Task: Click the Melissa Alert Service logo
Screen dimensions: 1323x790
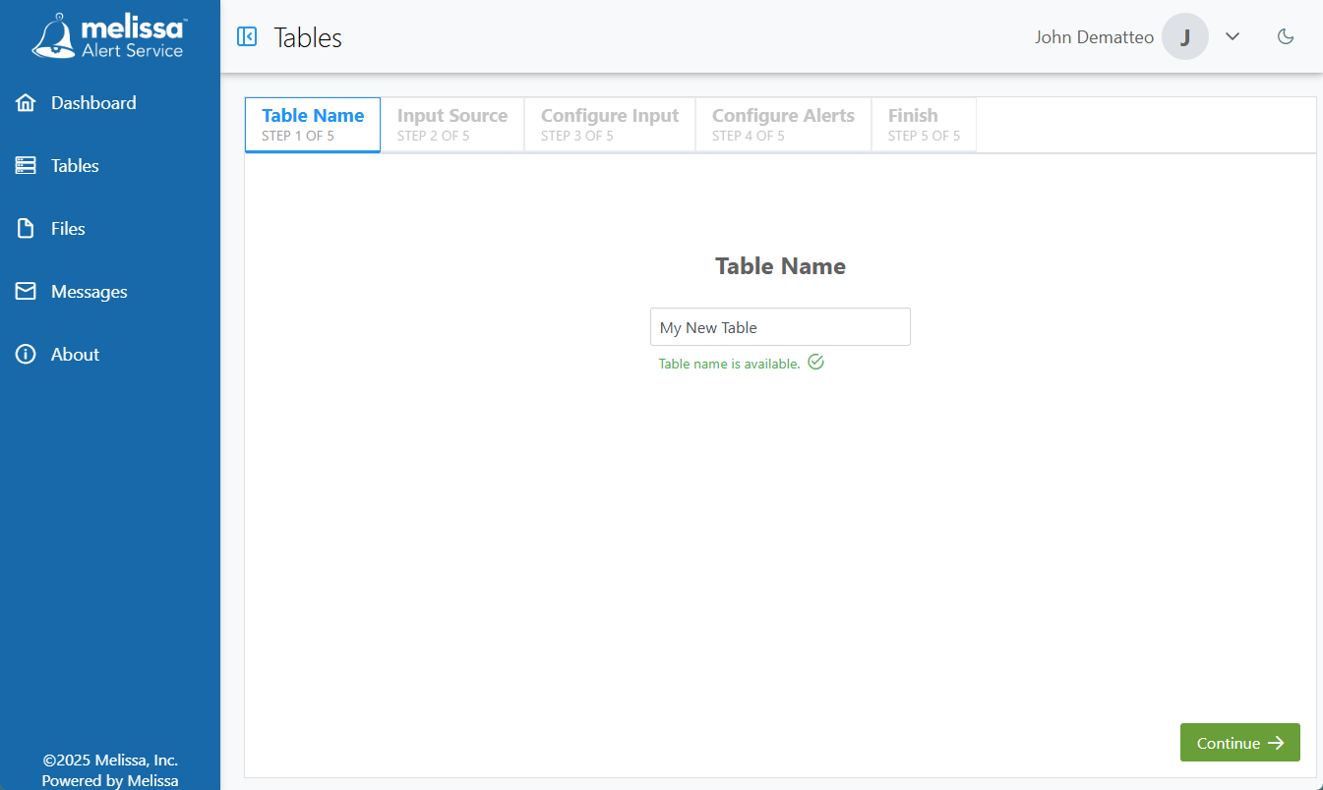Action: [108, 35]
